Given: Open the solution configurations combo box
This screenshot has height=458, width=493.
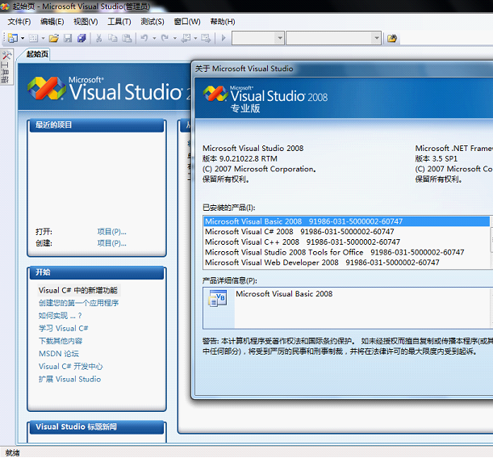Looking at the screenshot, I should click(258, 39).
